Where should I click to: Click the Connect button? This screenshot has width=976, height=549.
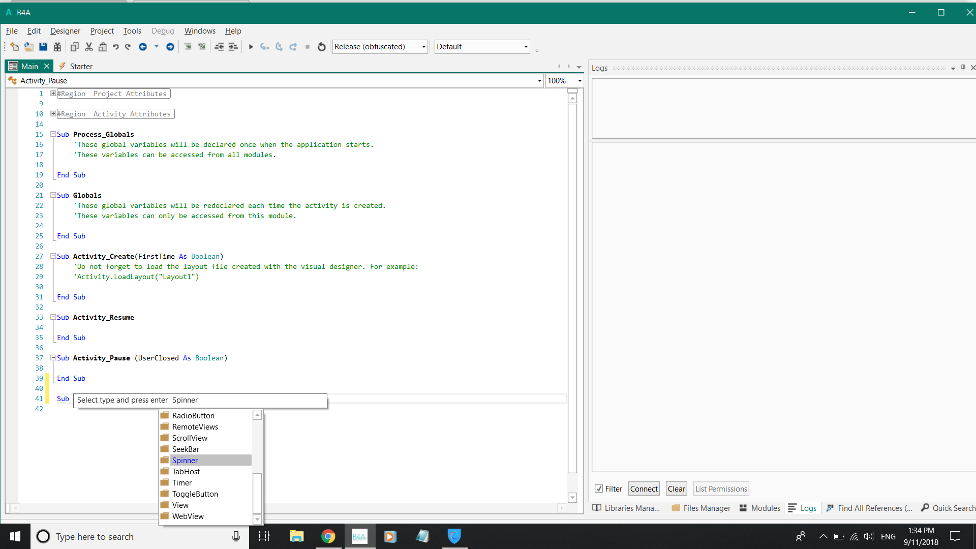coord(644,489)
